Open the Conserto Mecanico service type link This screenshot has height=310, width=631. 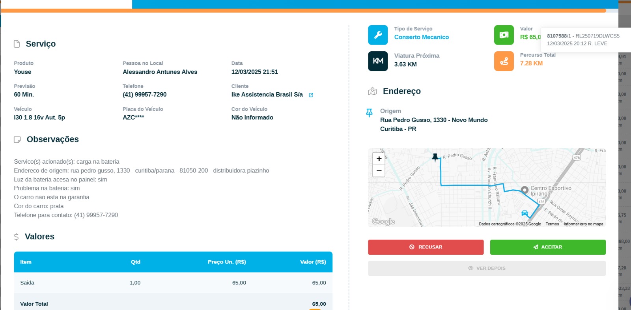[x=421, y=37]
